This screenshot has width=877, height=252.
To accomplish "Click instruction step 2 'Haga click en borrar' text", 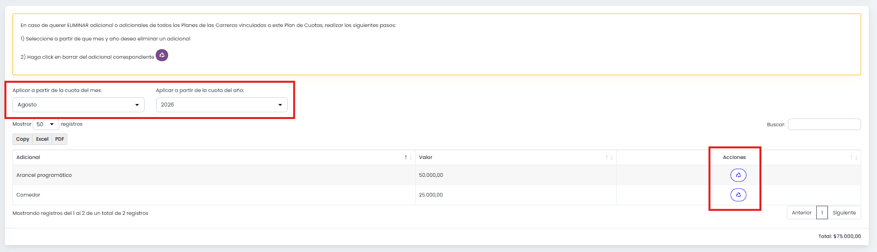I will 87,57.
